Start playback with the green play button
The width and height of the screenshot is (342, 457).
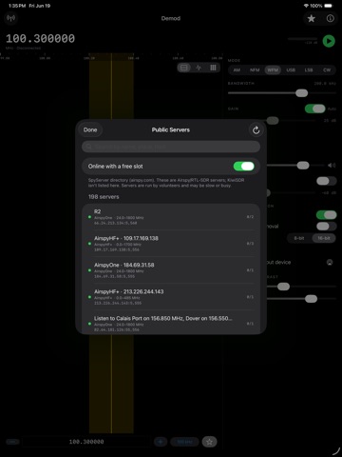329,41
